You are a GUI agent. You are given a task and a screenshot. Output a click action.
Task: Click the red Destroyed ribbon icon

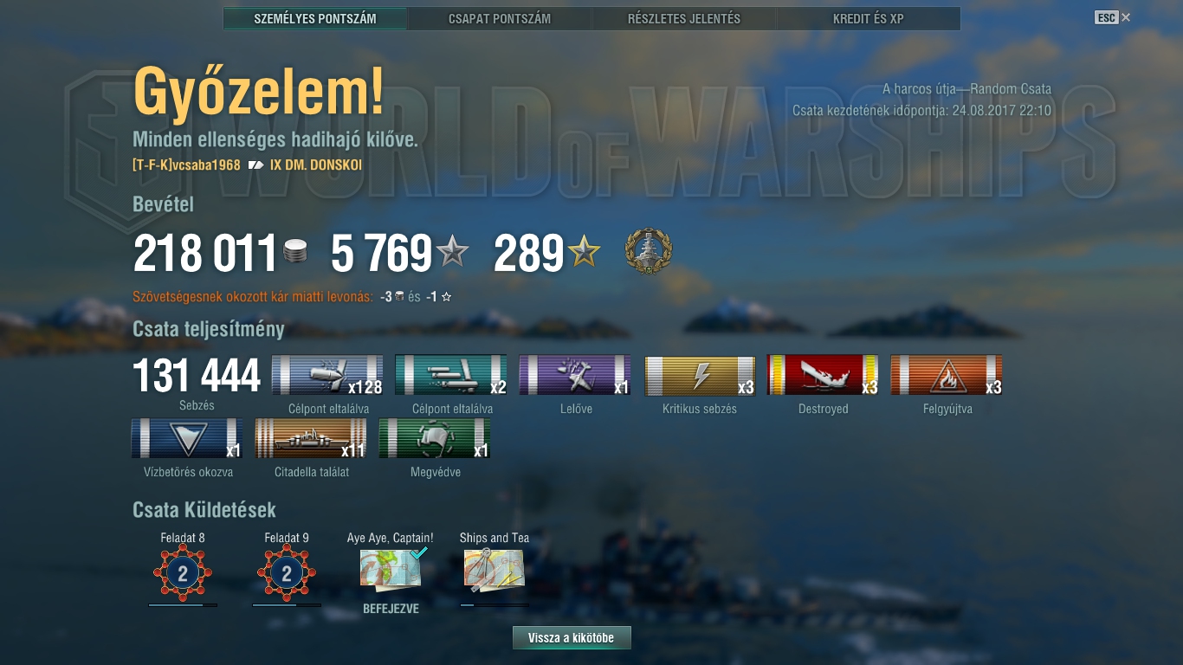pyautogui.click(x=823, y=376)
